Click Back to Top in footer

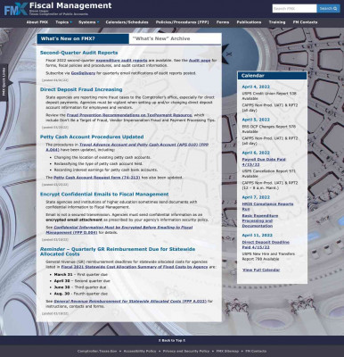172,340
